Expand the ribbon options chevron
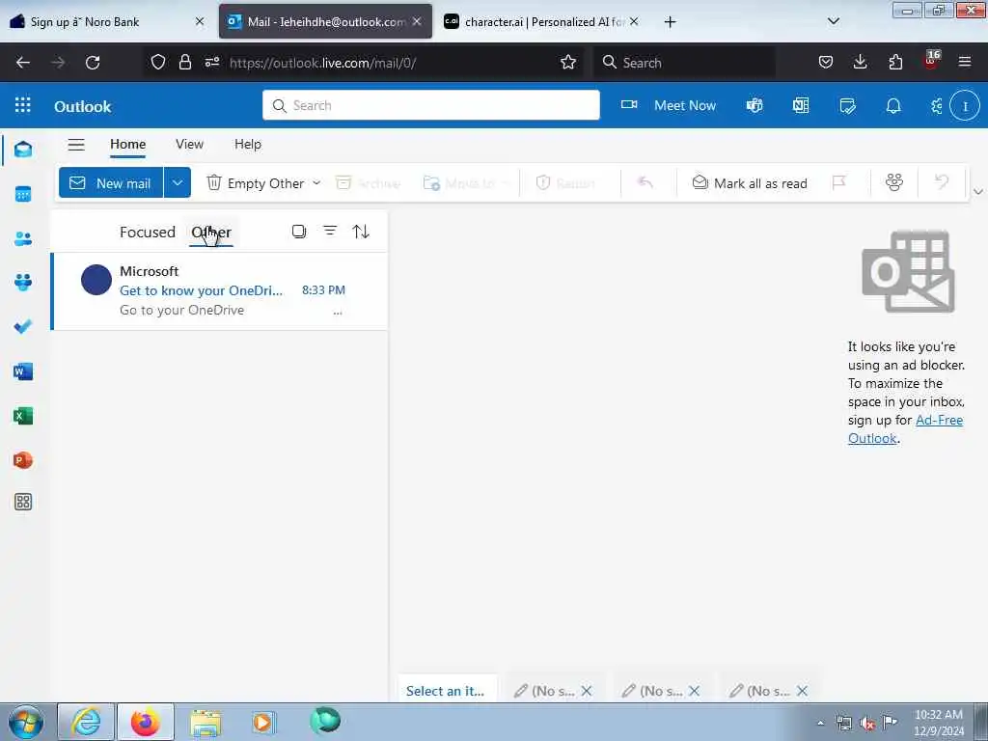Screen dimensions: 988x741 [x=978, y=192]
